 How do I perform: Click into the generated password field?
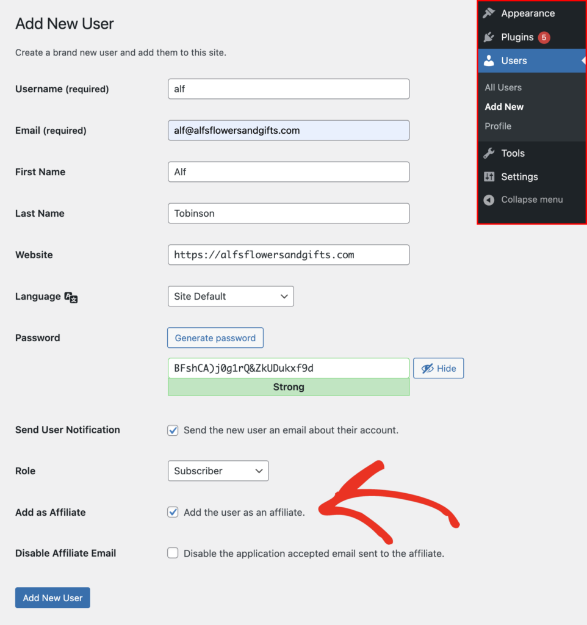(x=289, y=368)
